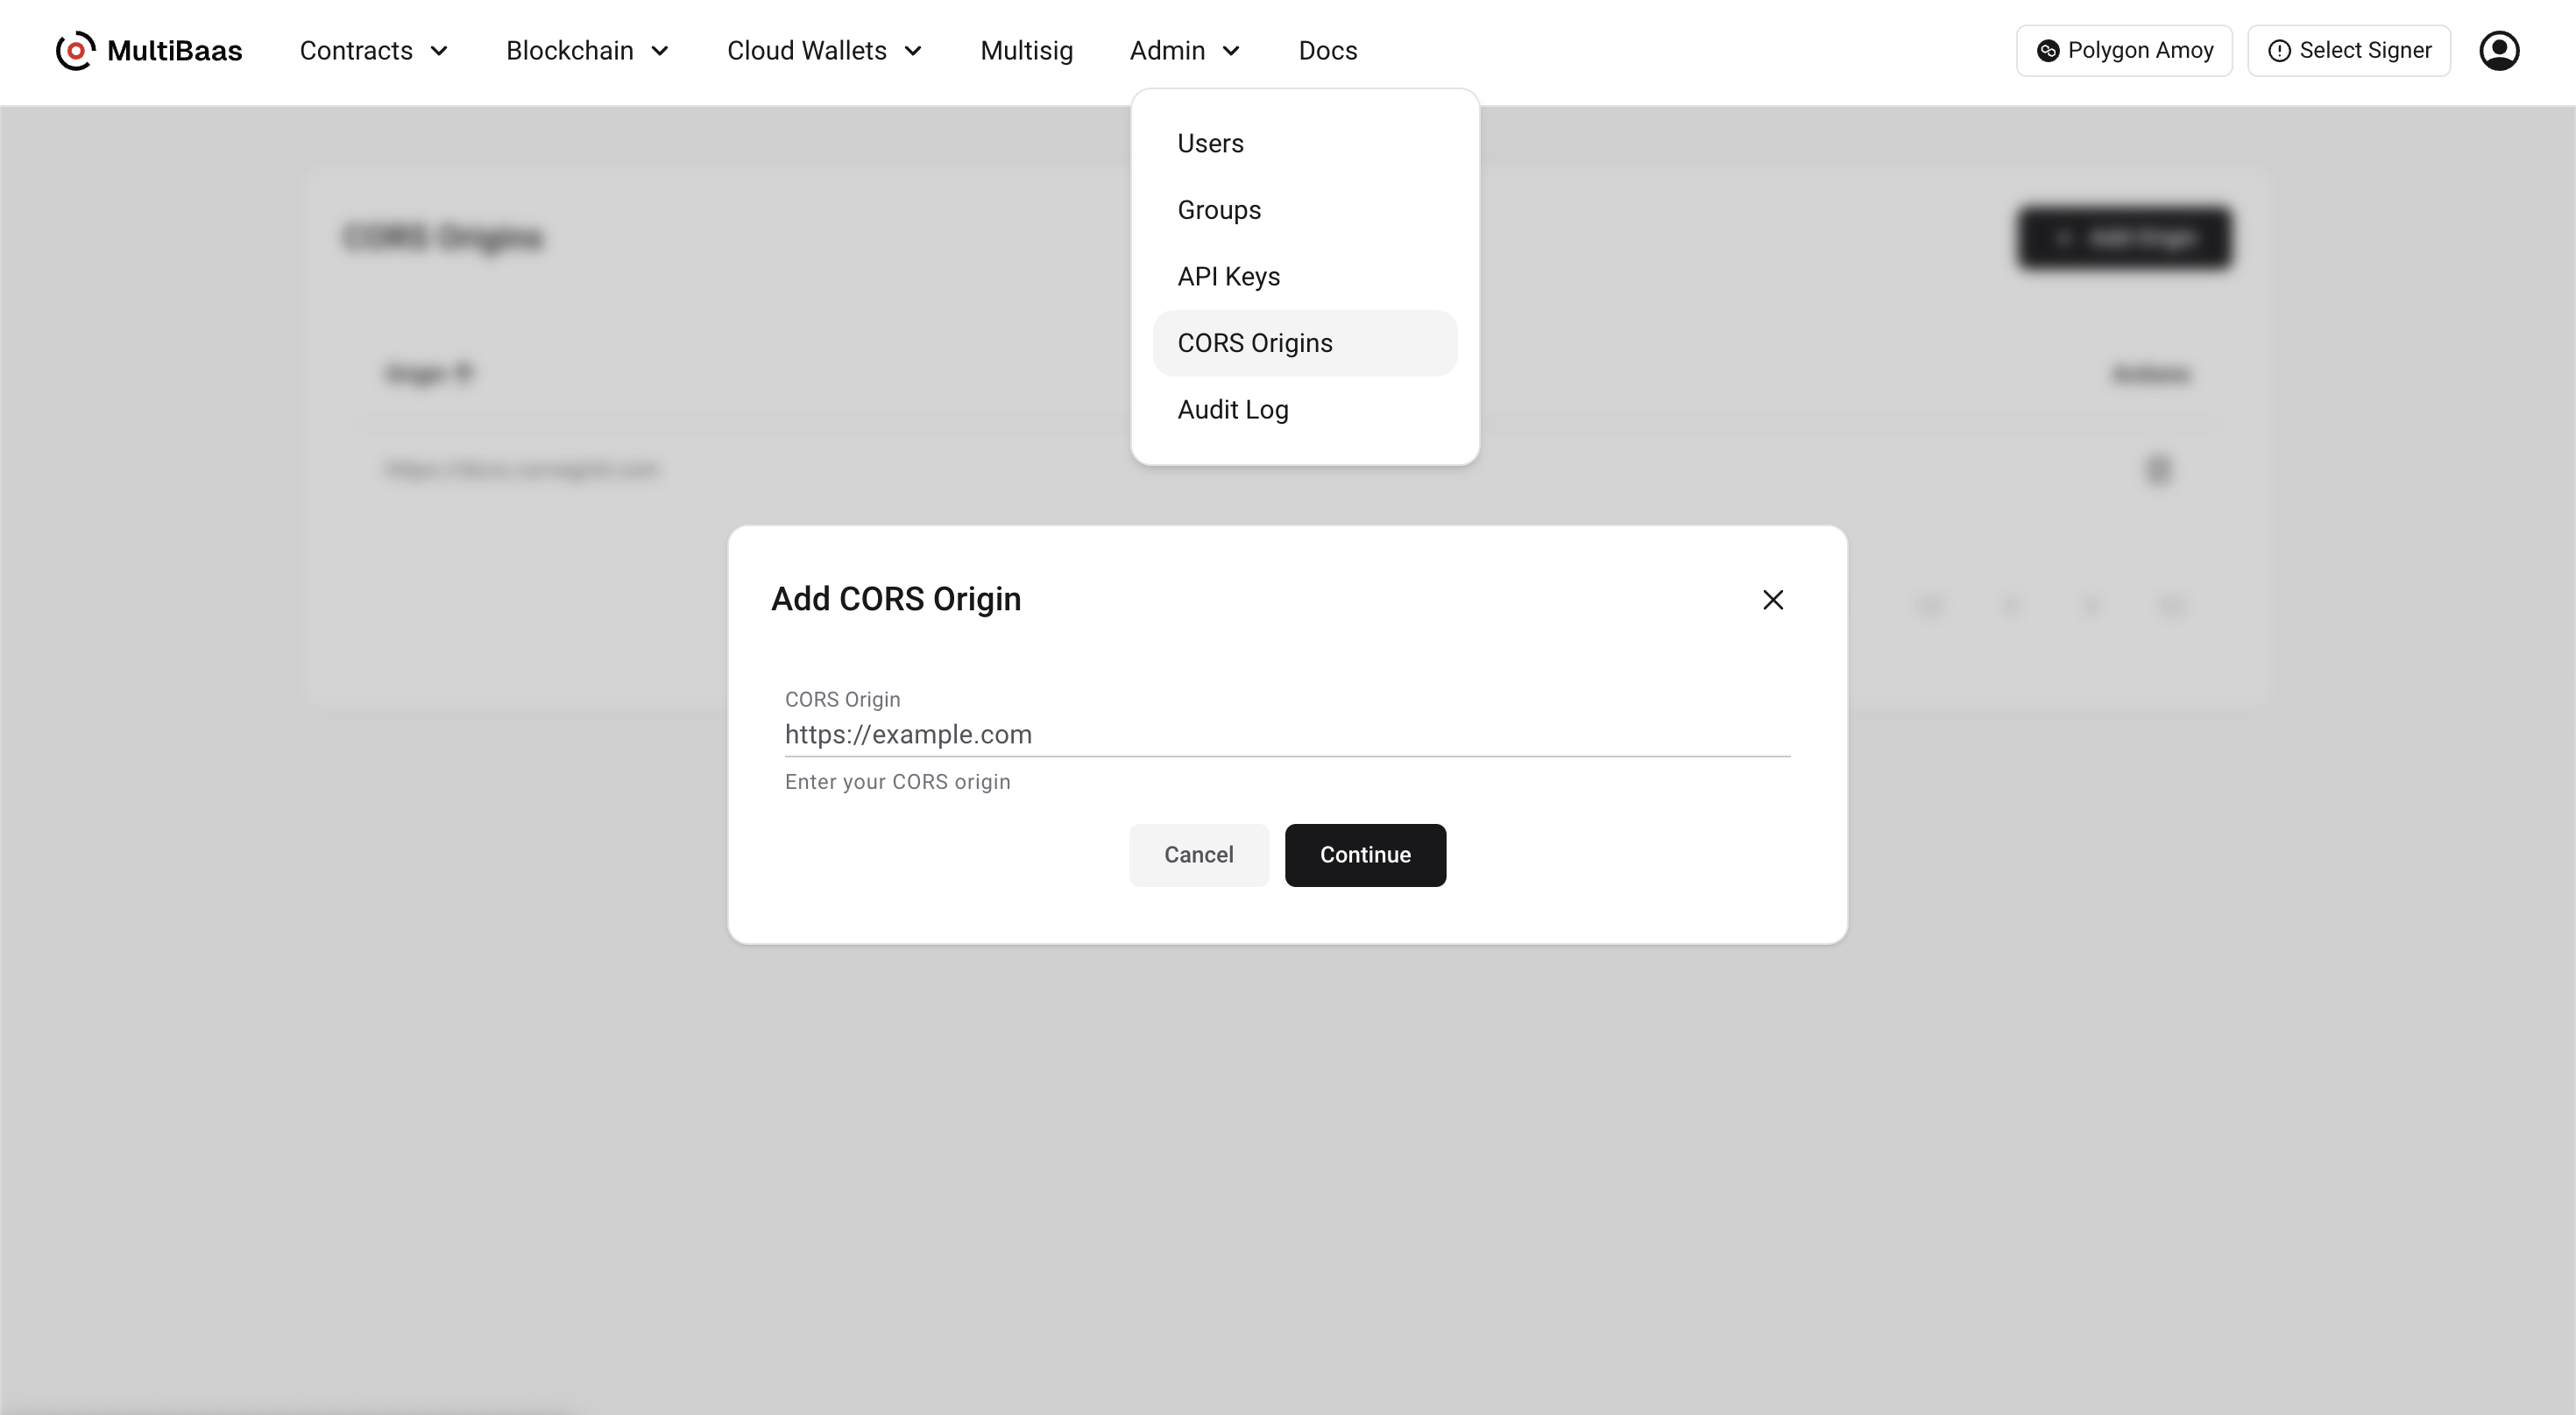The height and width of the screenshot is (1415, 2576).
Task: Open the user account avatar menu
Action: (2499, 50)
